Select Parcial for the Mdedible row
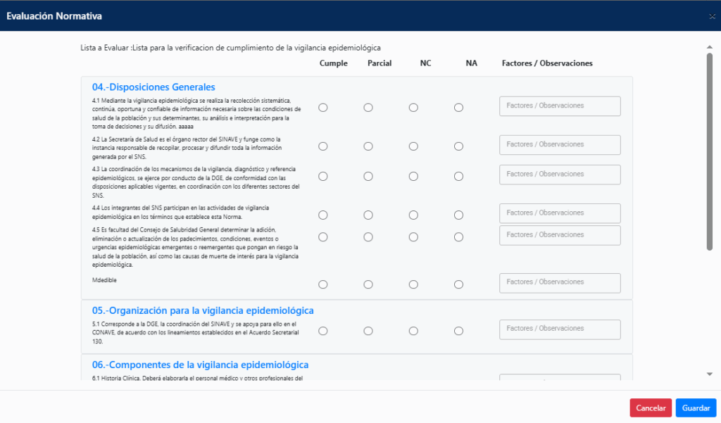721x423 pixels. 368,284
